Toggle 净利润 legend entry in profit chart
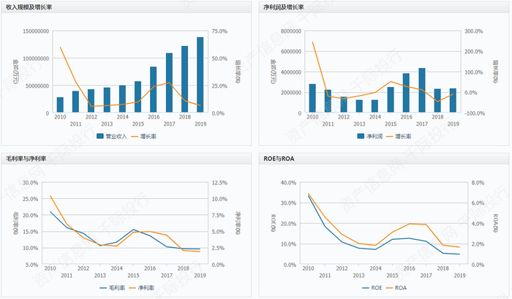This screenshot has width=512, height=299. pyautogui.click(x=369, y=137)
